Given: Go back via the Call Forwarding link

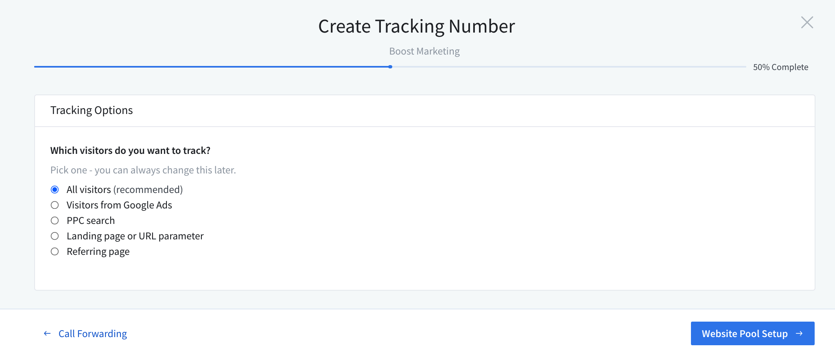Looking at the screenshot, I should click(92, 333).
